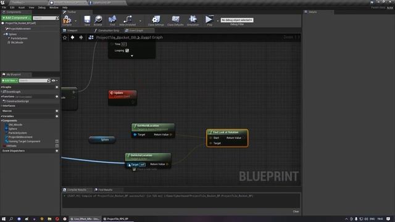The height and width of the screenshot is (222, 395).
Task: Bookmark graph with the star icon
Action: (65, 38)
